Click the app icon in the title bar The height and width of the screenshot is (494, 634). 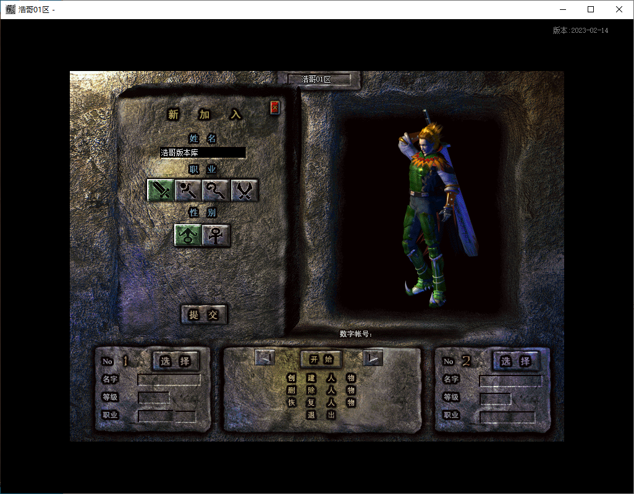pyautogui.click(x=10, y=9)
